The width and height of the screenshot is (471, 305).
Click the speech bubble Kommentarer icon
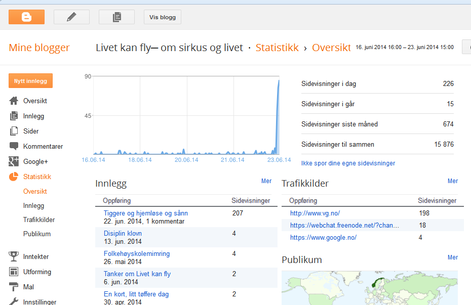[14, 147]
